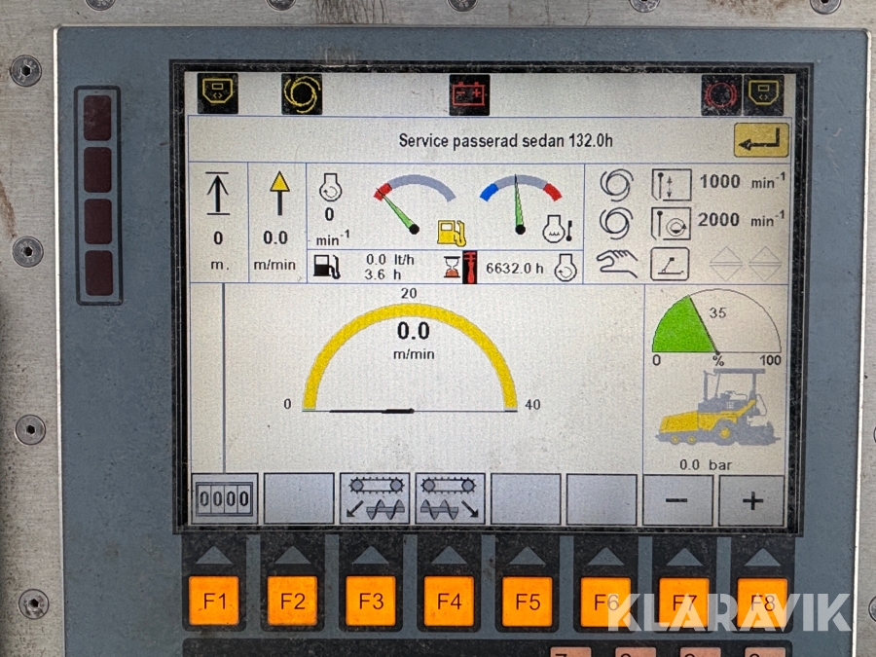Tap the red battery warning icon

pos(468,94)
